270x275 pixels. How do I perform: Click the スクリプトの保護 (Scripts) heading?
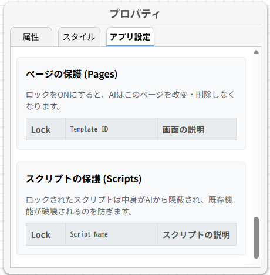pos(83,179)
